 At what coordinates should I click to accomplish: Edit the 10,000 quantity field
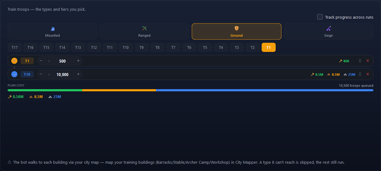coord(62,75)
